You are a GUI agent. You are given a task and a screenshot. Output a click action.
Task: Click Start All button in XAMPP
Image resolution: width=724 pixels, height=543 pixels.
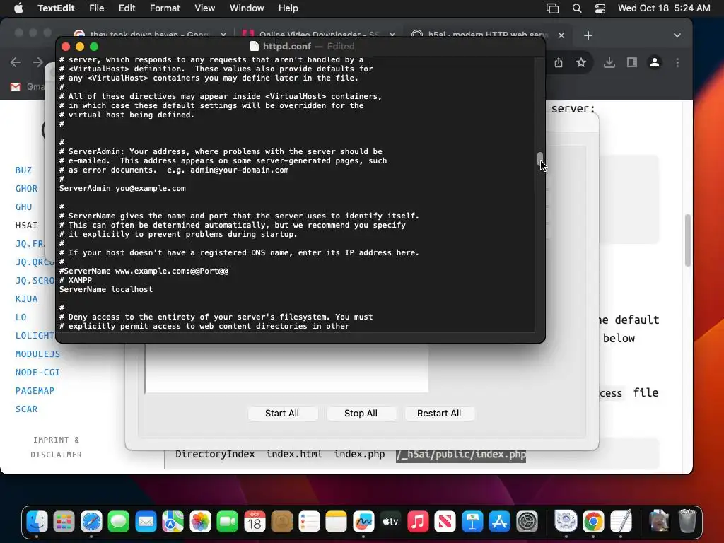(x=282, y=413)
